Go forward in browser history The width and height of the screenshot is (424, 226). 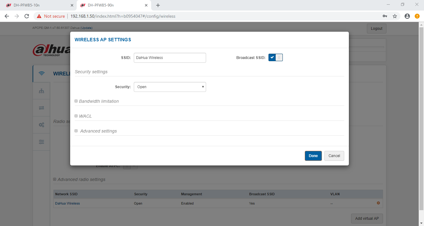tap(17, 16)
